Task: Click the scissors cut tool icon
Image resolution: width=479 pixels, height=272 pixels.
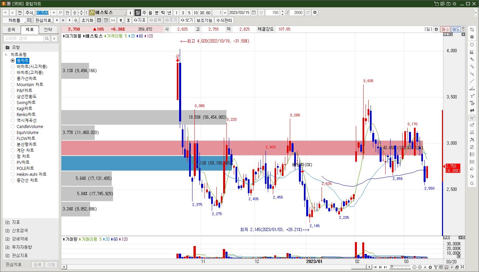Action: (x=128, y=20)
